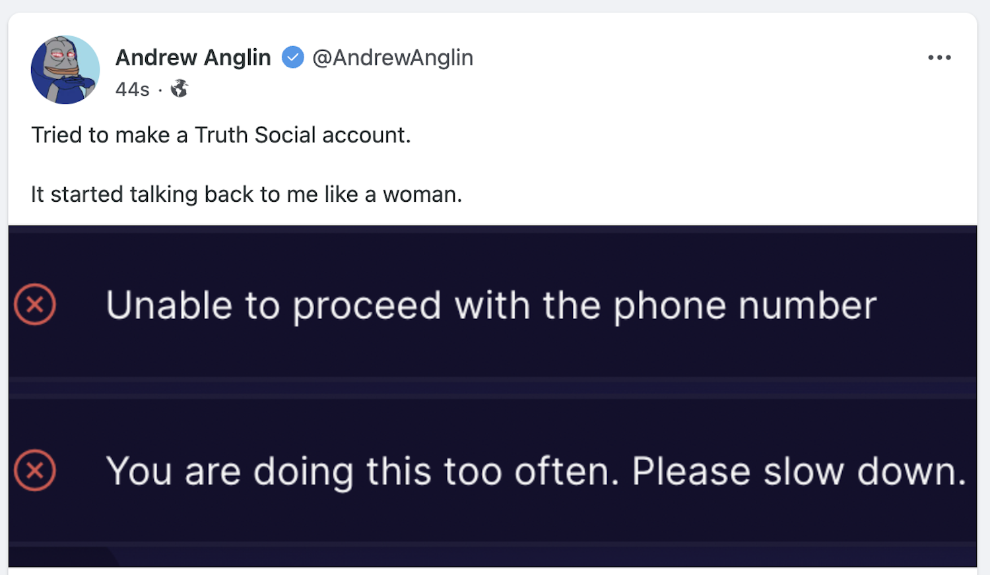Viewport: 990px width, 575px height.
Task: Click "Unable to proceed with the phone number" message
Action: coord(491,306)
